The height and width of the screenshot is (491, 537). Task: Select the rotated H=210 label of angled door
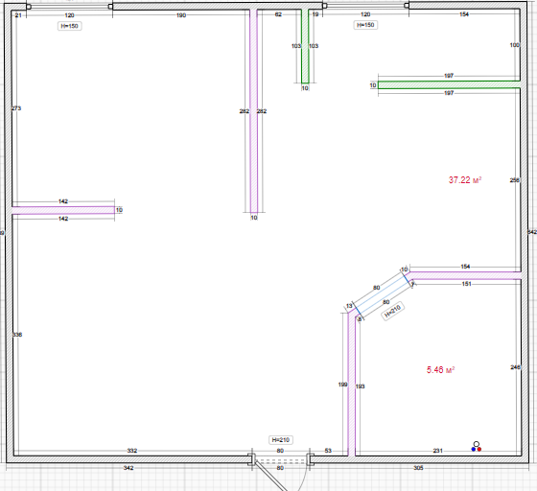pos(392,312)
